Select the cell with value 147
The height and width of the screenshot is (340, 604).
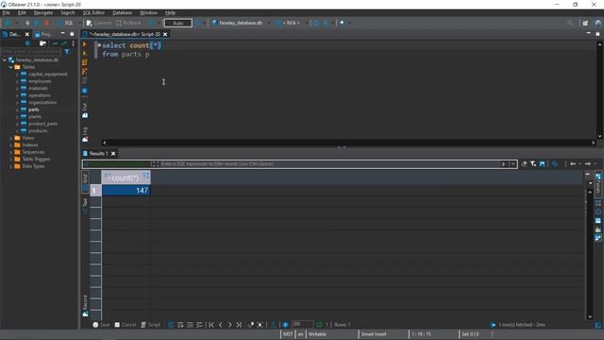pos(126,191)
